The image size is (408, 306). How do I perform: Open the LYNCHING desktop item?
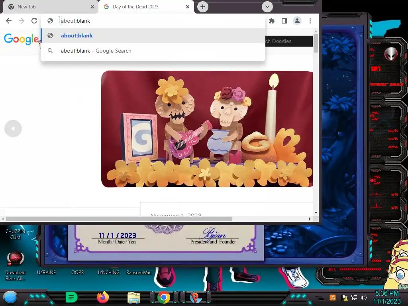[x=108, y=273]
